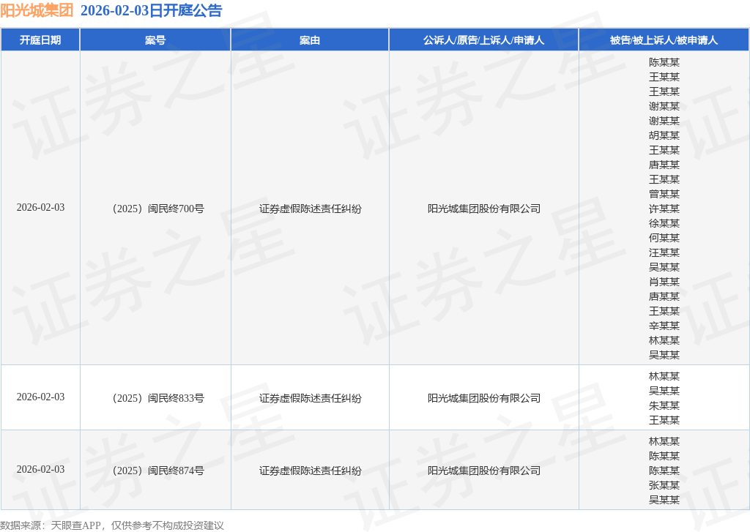Click 阳光城集团股份有限公司 in the 闽民终833号 row
Viewport: 750px width, 532px height.
point(483,398)
